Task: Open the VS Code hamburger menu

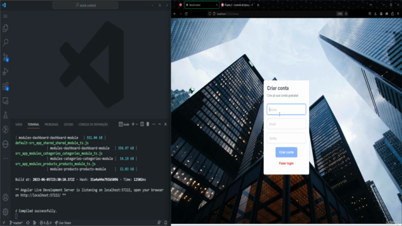Action: click(6, 16)
